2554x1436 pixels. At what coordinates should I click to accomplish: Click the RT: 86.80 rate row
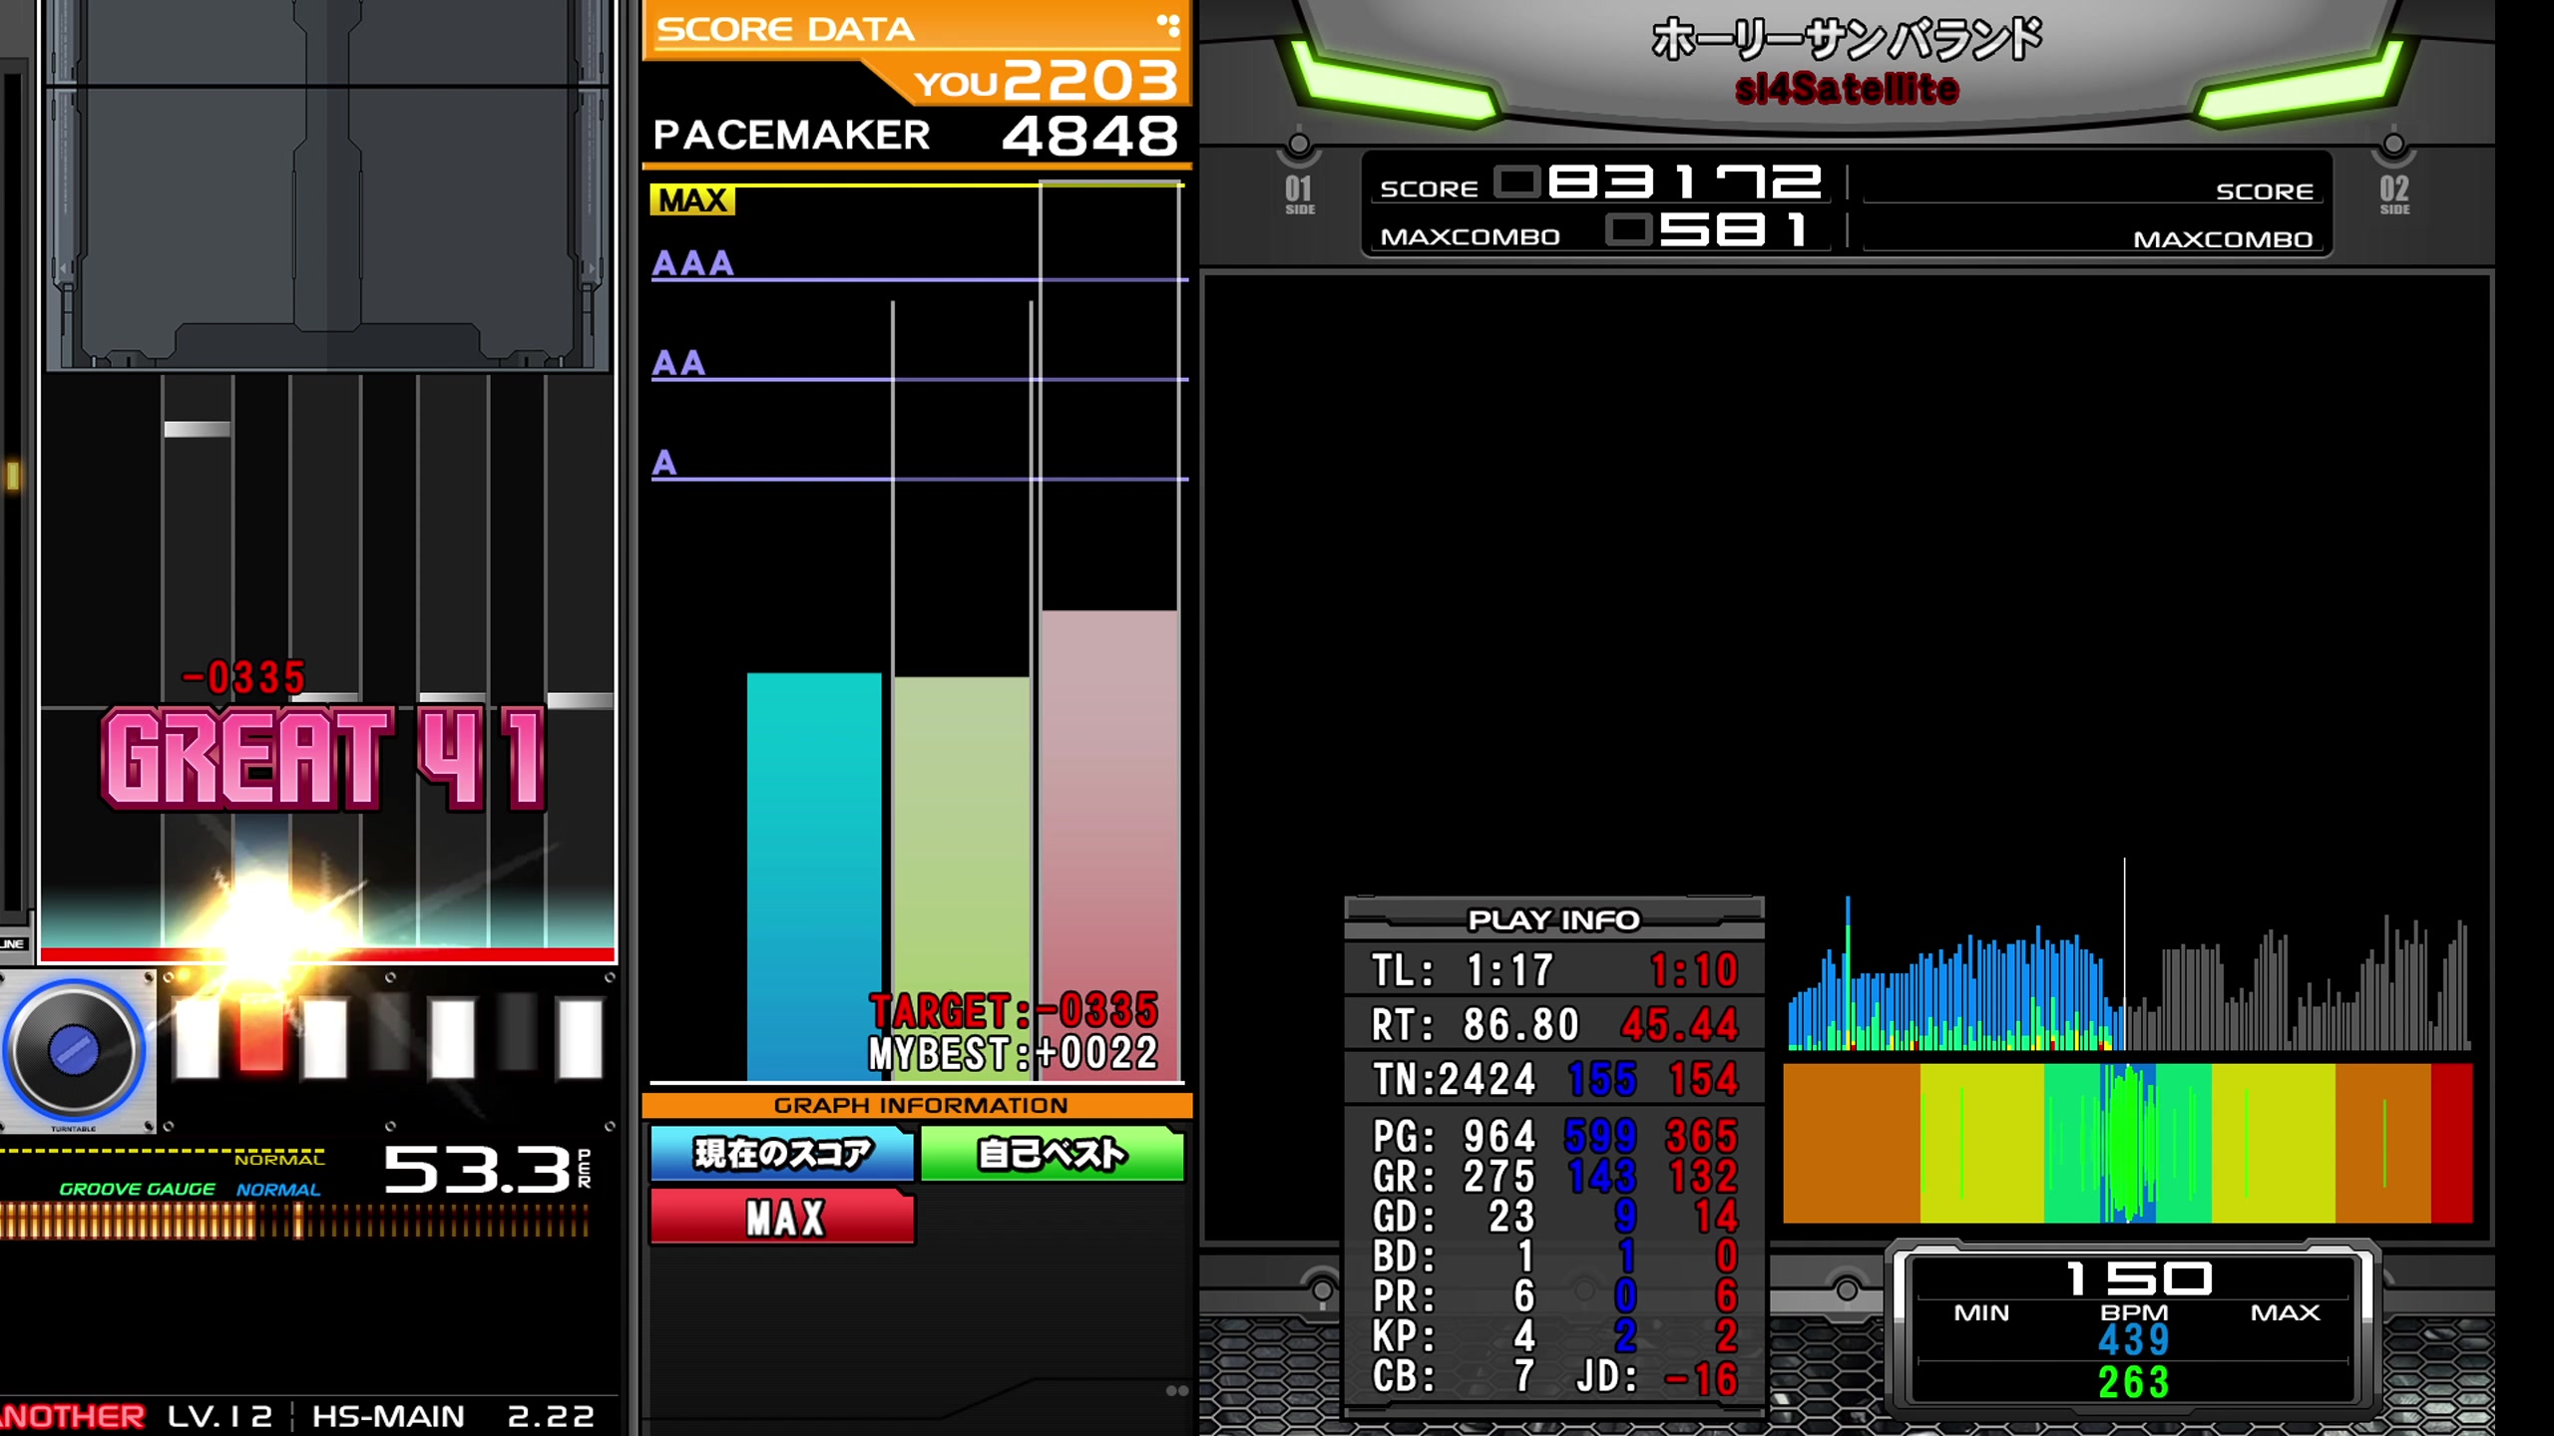[x=1554, y=1024]
